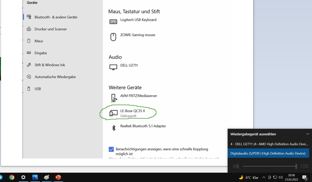Open Stift & Windows Ink page
312x182 pixels.
pyautogui.click(x=50, y=65)
